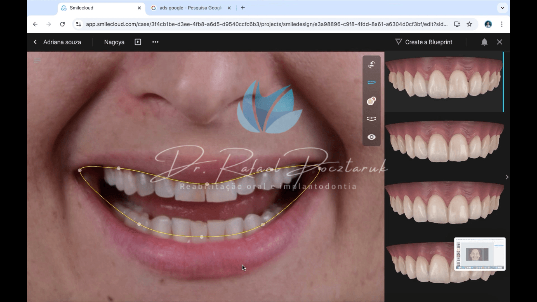Select the smile curve adjustment tool

point(371,119)
